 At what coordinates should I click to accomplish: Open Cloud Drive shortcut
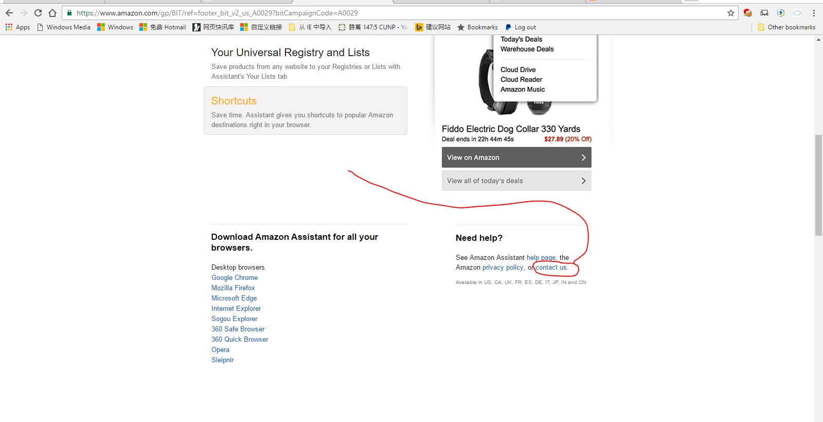point(518,69)
